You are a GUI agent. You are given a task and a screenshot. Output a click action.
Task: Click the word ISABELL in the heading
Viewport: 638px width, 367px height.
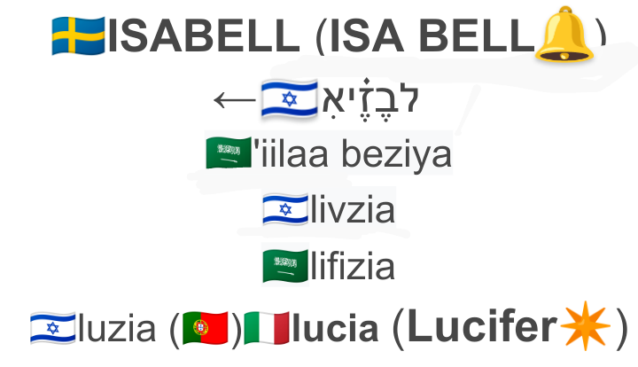pyautogui.click(x=204, y=36)
